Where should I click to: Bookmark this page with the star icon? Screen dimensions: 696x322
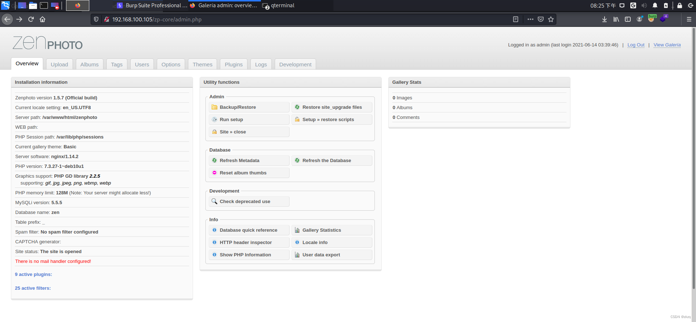pyautogui.click(x=551, y=19)
